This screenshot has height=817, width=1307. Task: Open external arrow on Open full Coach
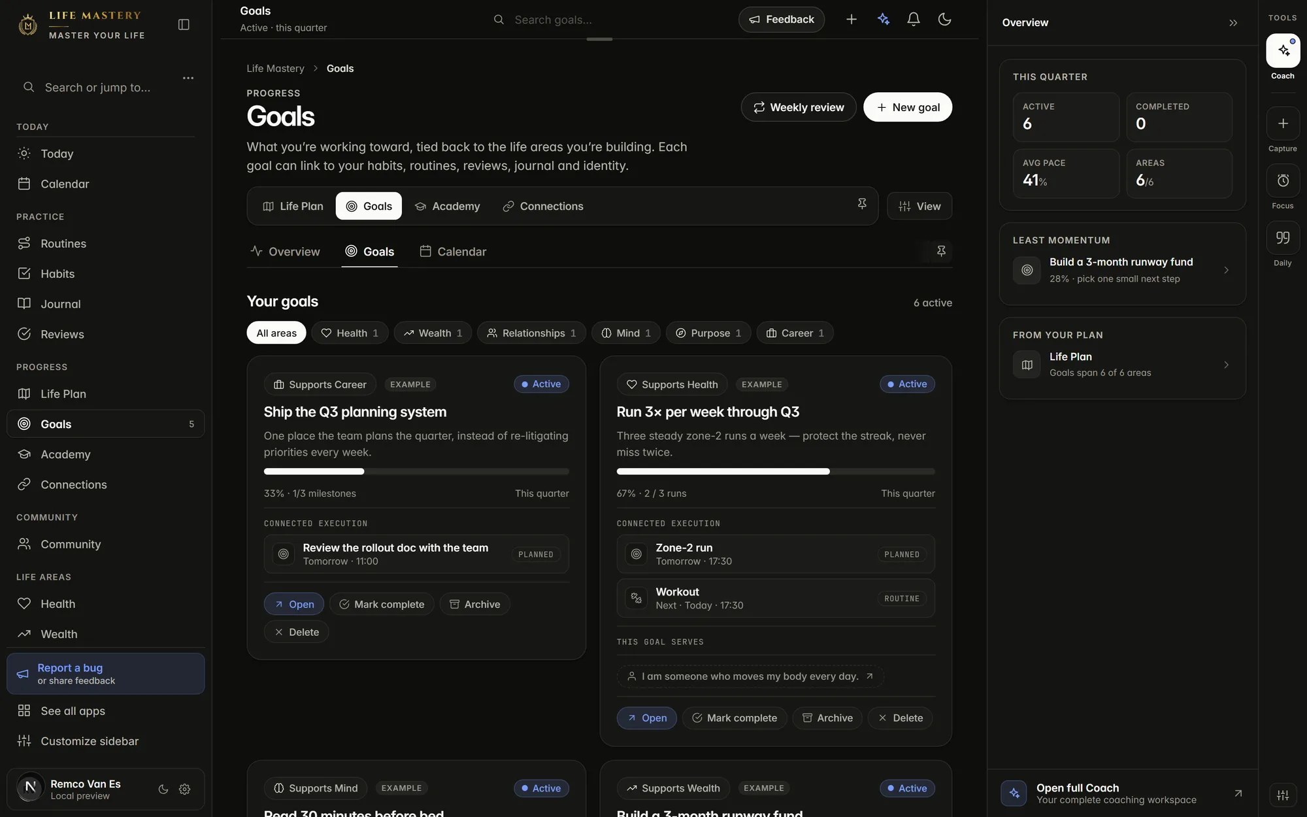(1238, 793)
